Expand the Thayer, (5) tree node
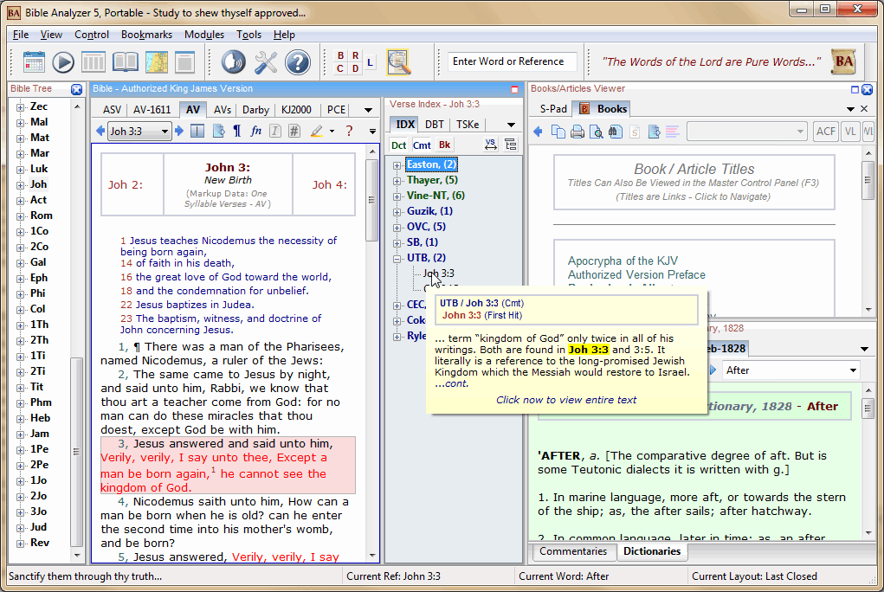Viewport: 884px width, 592px height. [x=397, y=181]
